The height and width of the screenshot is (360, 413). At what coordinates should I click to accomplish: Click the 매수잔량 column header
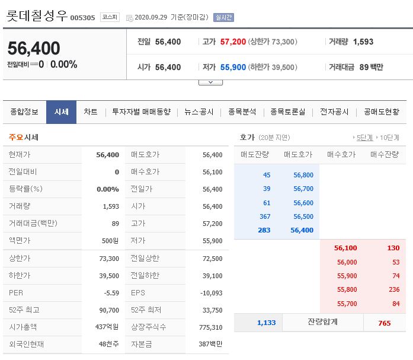(x=385, y=154)
